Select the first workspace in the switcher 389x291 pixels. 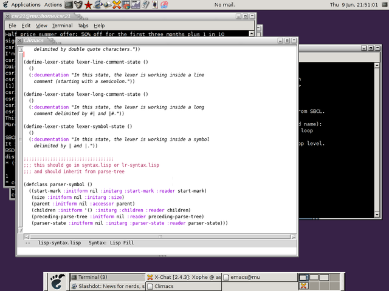coord(303,278)
